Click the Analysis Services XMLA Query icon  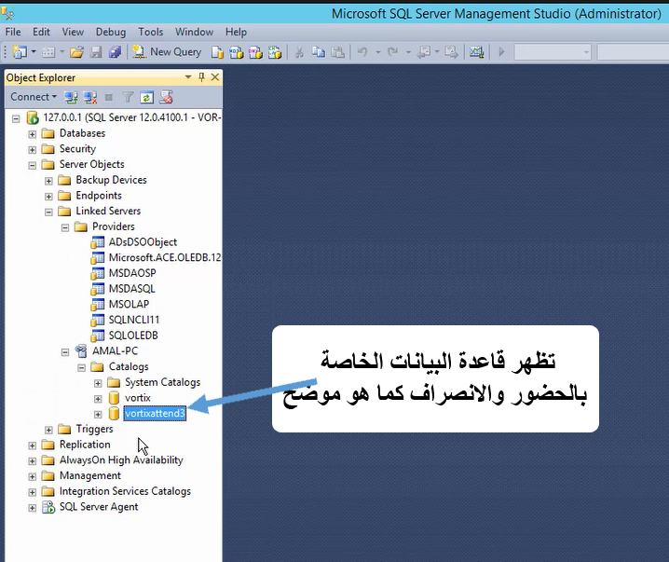coord(274,52)
